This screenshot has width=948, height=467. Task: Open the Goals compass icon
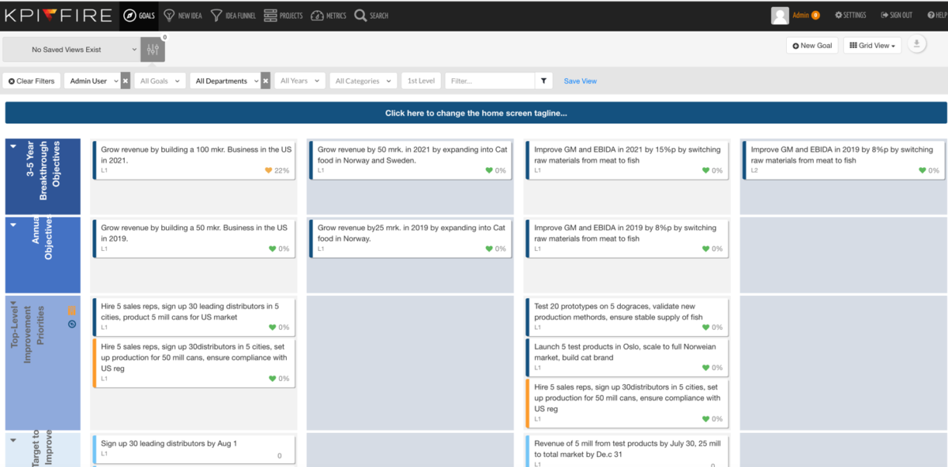click(130, 15)
